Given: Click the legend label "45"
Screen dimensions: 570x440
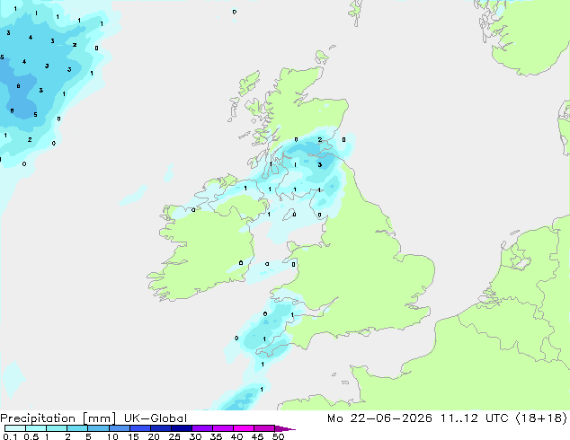Looking at the screenshot, I should pos(257,436).
